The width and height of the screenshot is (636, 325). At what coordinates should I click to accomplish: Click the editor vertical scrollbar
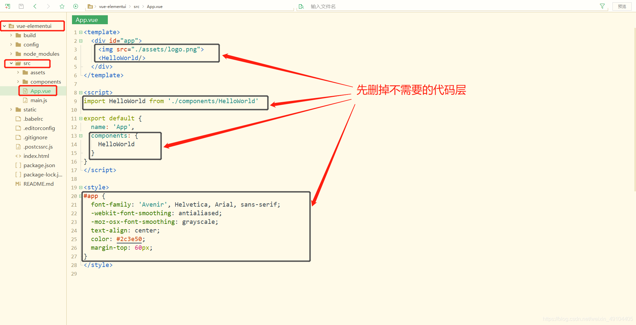click(x=635, y=109)
